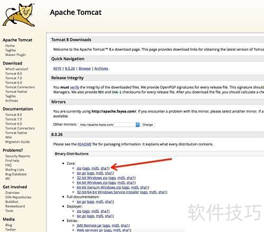
Task: Open the IRC sidebar link
Action: pos(8,179)
